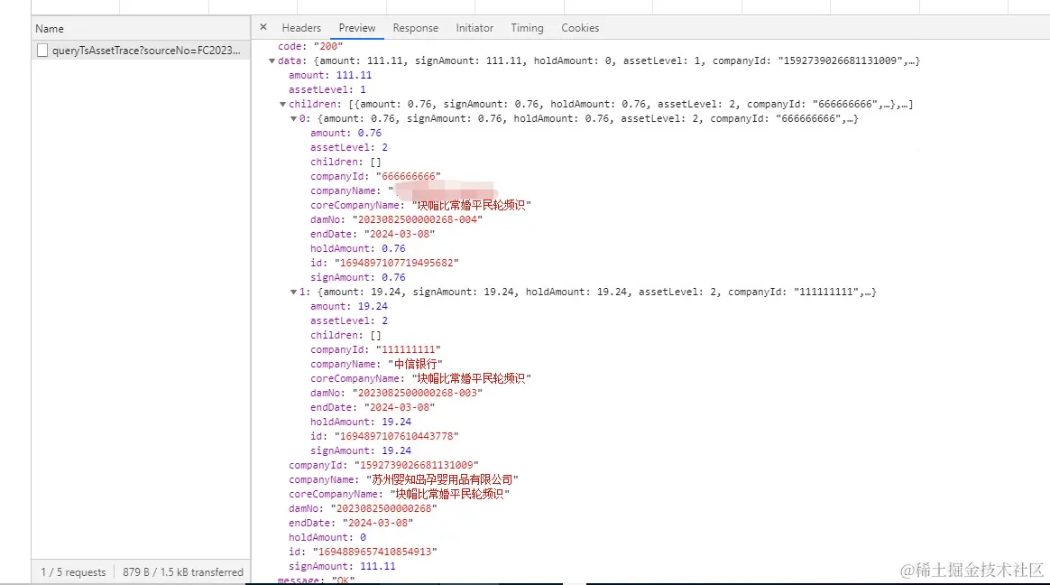Select signAmount: 0.76 line
Screen dimensions: 1050x585
click(357, 277)
